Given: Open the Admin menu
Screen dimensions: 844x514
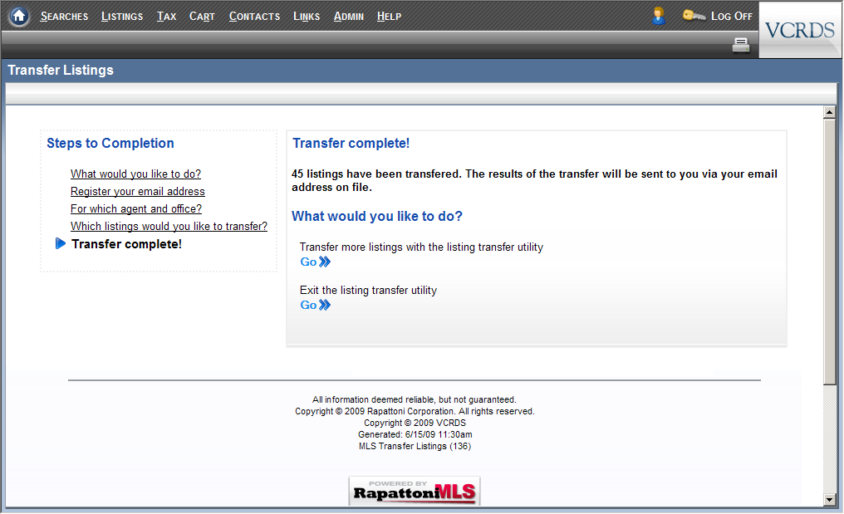Looking at the screenshot, I should pyautogui.click(x=348, y=17).
